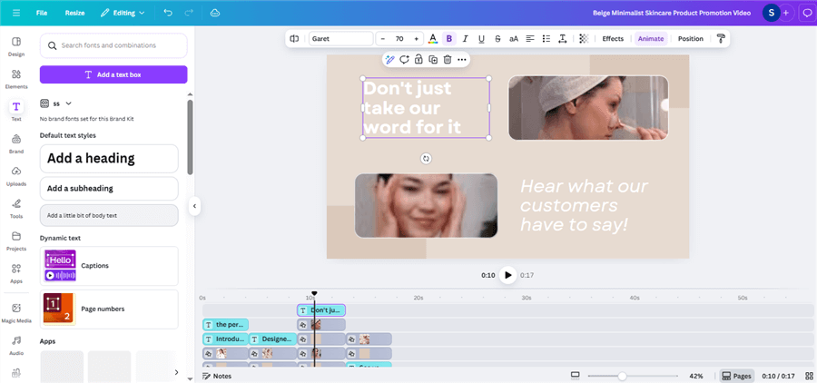The image size is (817, 383).
Task: Open the hamburger main menu
Action: point(16,13)
